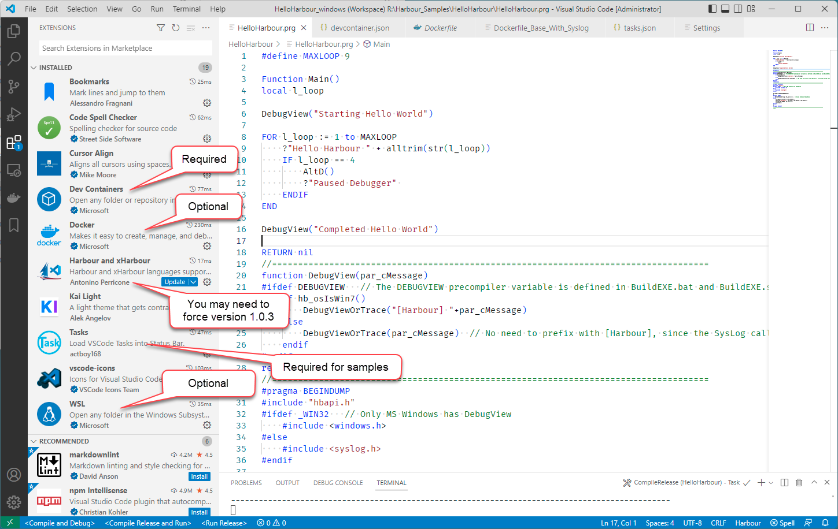Open the Bookmarks view in activity bar
The image size is (838, 529).
(x=14, y=225)
